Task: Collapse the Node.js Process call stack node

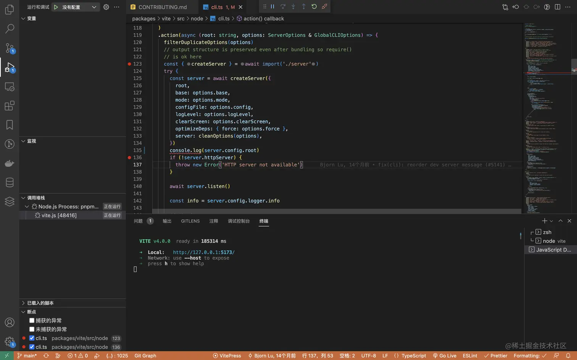Action: point(27,206)
